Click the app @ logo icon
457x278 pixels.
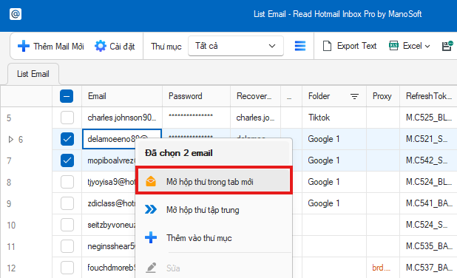pyautogui.click(x=16, y=14)
